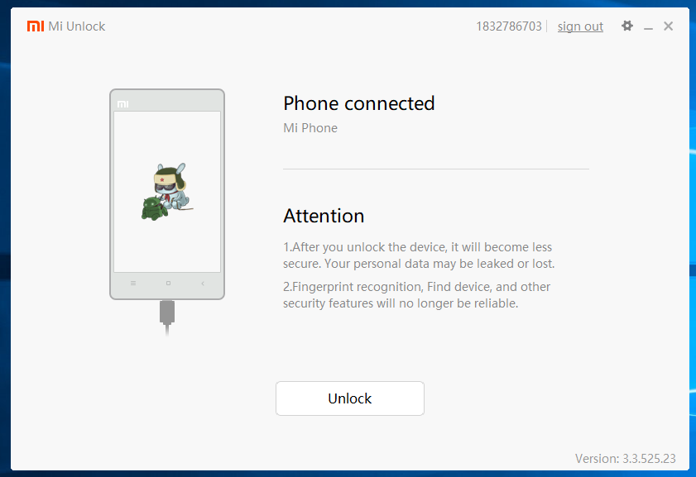Click the Unlock button
The height and width of the screenshot is (477, 696).
350,398
